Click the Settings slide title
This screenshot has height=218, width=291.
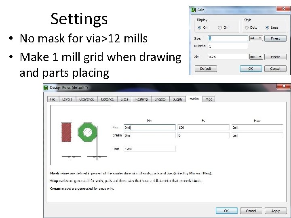pyautogui.click(x=79, y=19)
